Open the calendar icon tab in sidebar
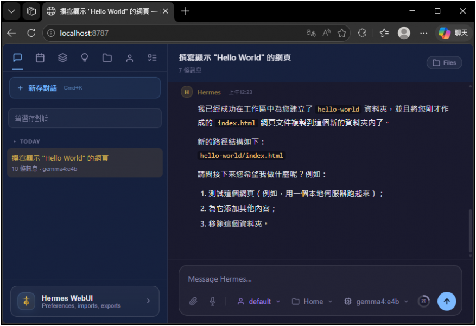The image size is (476, 326). pyautogui.click(x=40, y=58)
